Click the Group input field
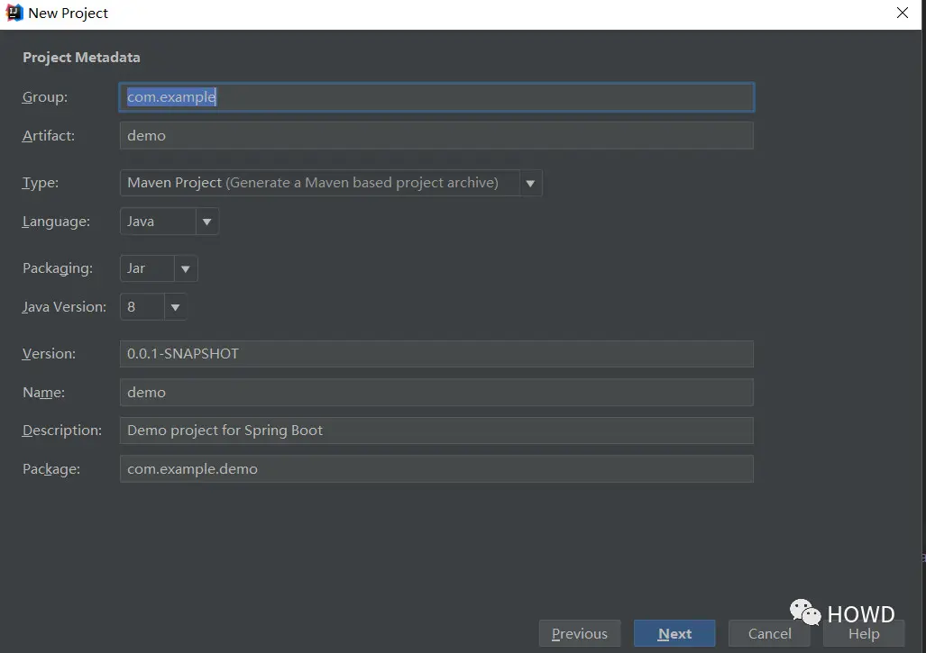The image size is (926, 653). [x=436, y=97]
